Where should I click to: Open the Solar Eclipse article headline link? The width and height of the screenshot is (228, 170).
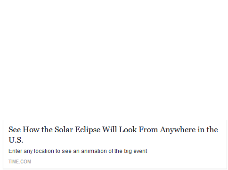pos(113,135)
